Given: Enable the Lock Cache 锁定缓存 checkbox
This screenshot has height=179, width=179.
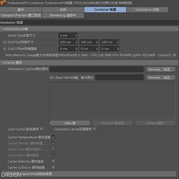Looking at the screenshot, I should (x=42, y=129).
